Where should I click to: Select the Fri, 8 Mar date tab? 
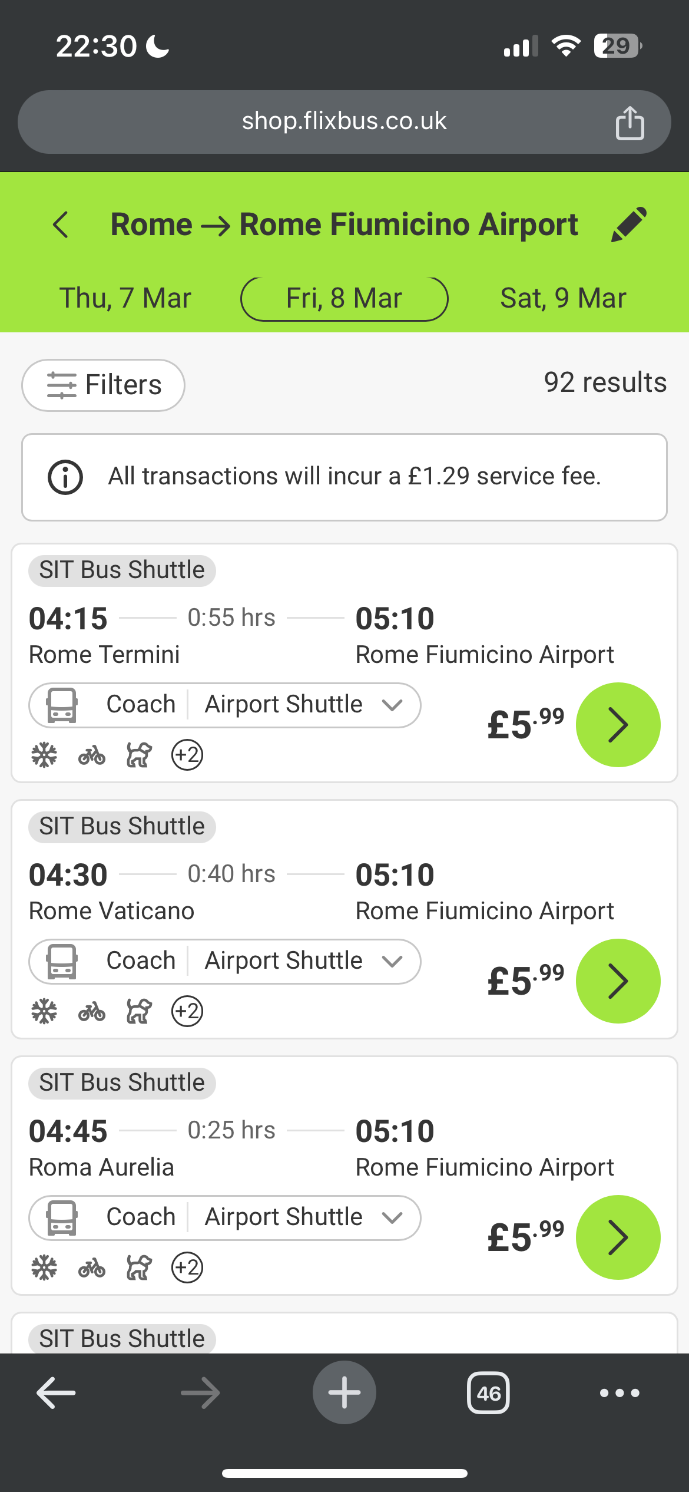(x=344, y=299)
